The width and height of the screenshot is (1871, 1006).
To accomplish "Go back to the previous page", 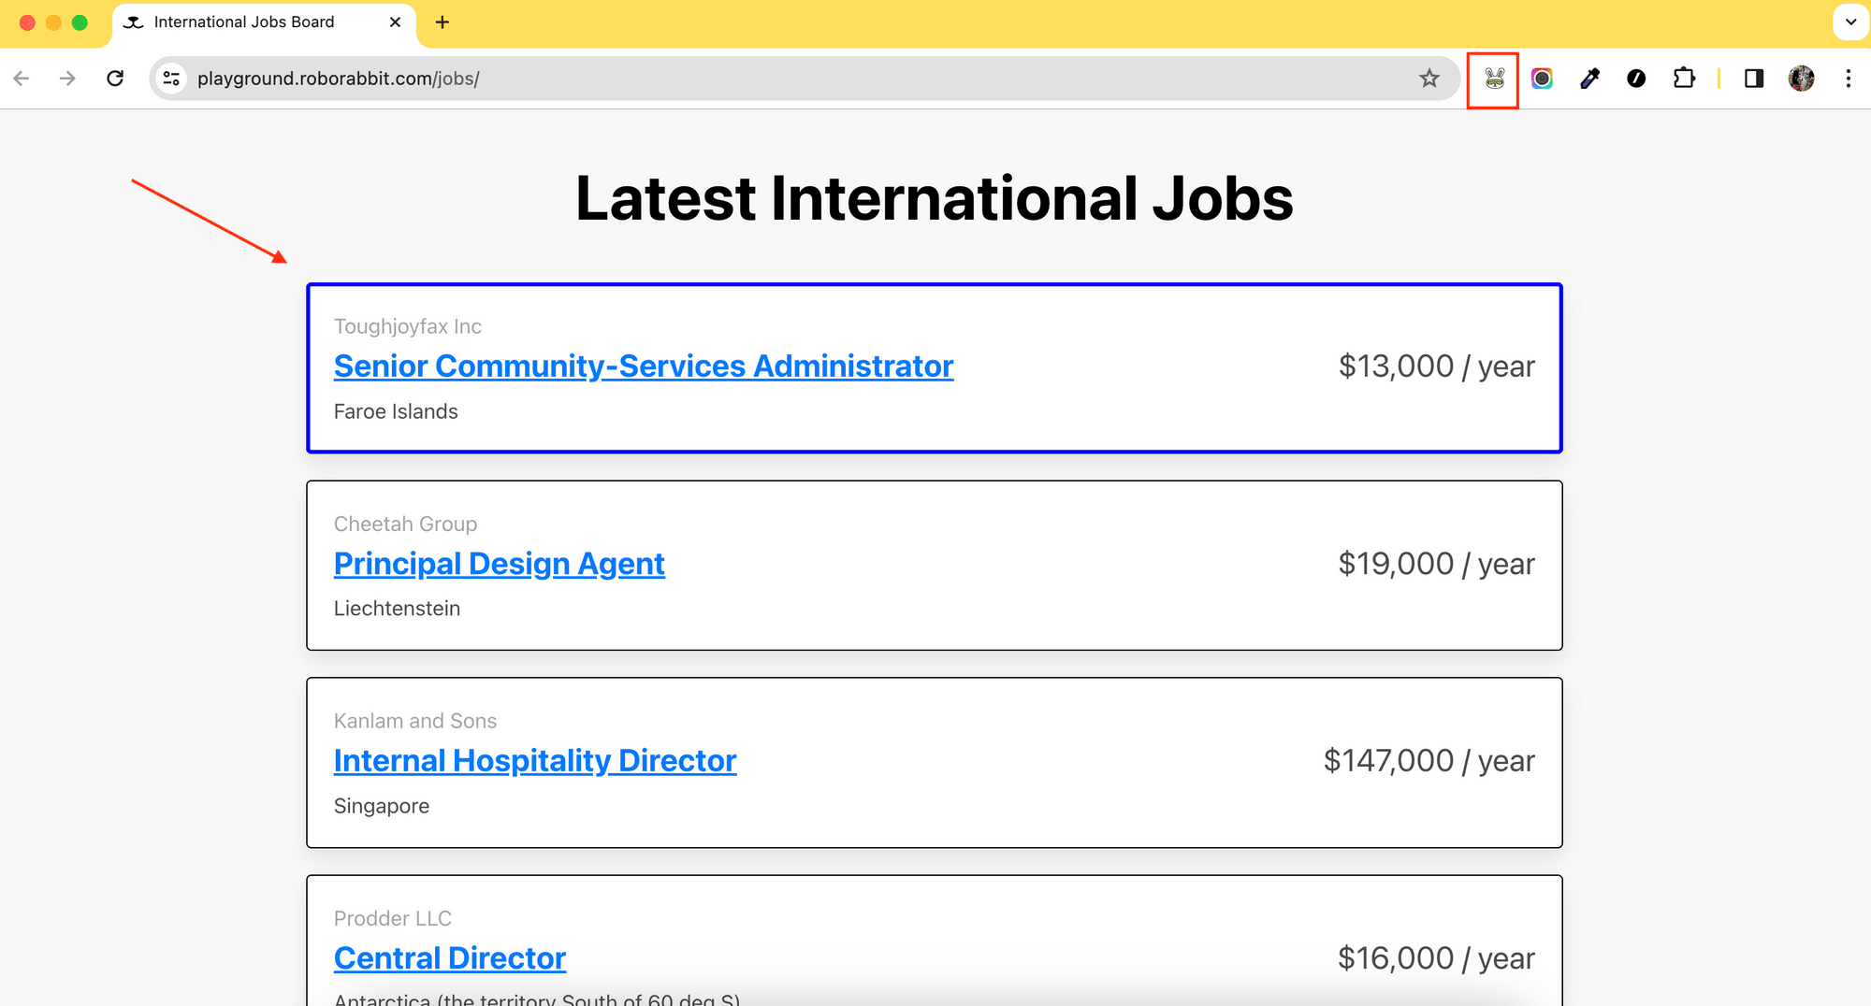I will pos(22,79).
